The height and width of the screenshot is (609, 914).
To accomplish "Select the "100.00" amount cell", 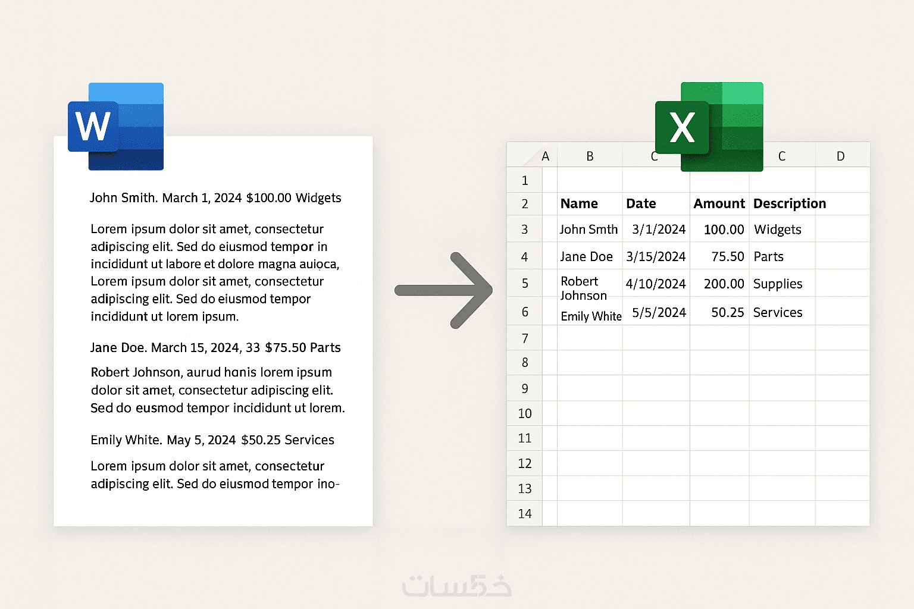I will tap(719, 229).
